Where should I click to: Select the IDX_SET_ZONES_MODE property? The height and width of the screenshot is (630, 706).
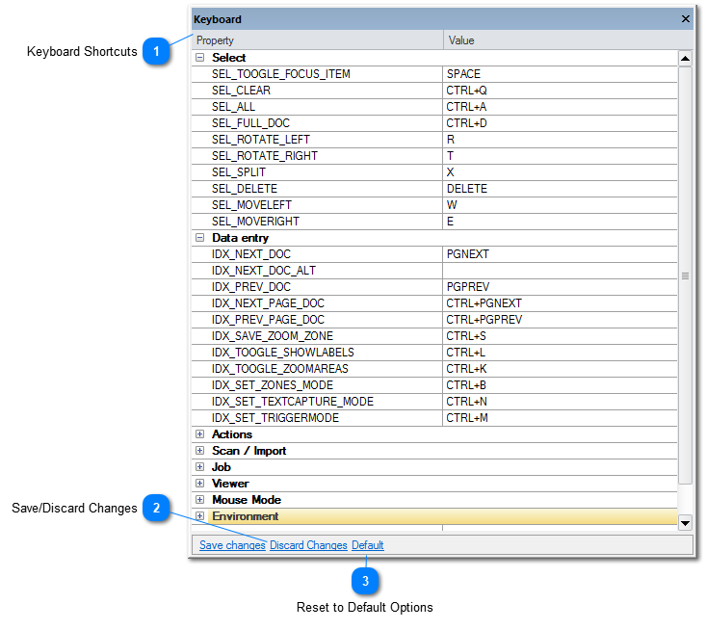click(317, 385)
